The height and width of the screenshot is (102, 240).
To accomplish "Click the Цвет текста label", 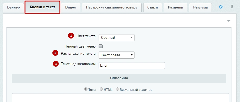I will point(86,36).
